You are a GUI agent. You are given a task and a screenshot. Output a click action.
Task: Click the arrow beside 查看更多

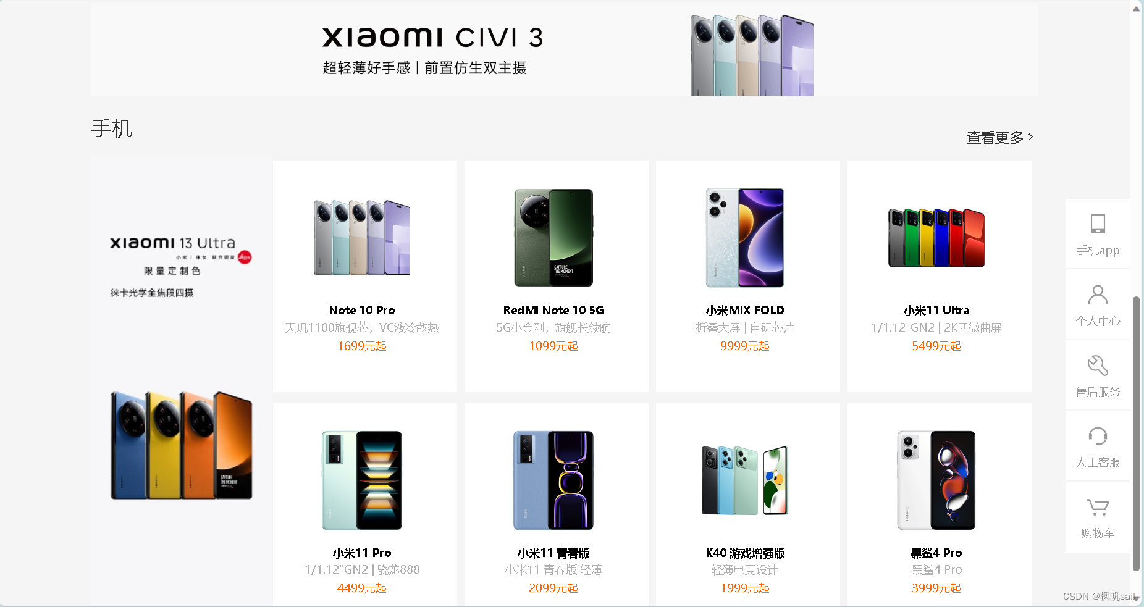pyautogui.click(x=1030, y=137)
